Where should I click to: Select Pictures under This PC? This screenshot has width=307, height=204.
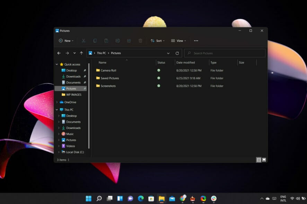[71, 140]
